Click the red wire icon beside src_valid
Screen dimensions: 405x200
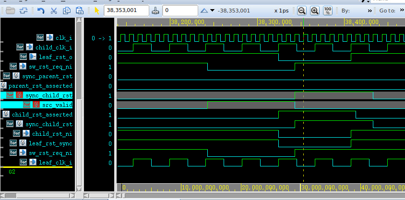36,105
